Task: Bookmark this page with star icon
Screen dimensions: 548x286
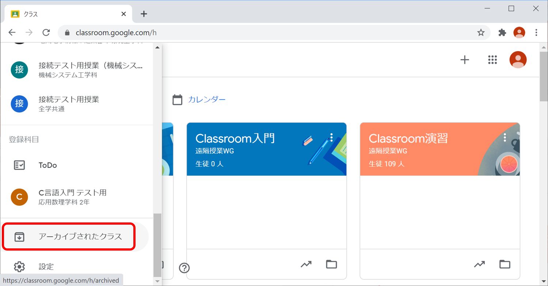Action: (x=481, y=33)
